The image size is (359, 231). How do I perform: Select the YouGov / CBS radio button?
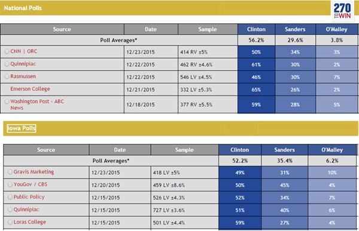tap(10, 184)
